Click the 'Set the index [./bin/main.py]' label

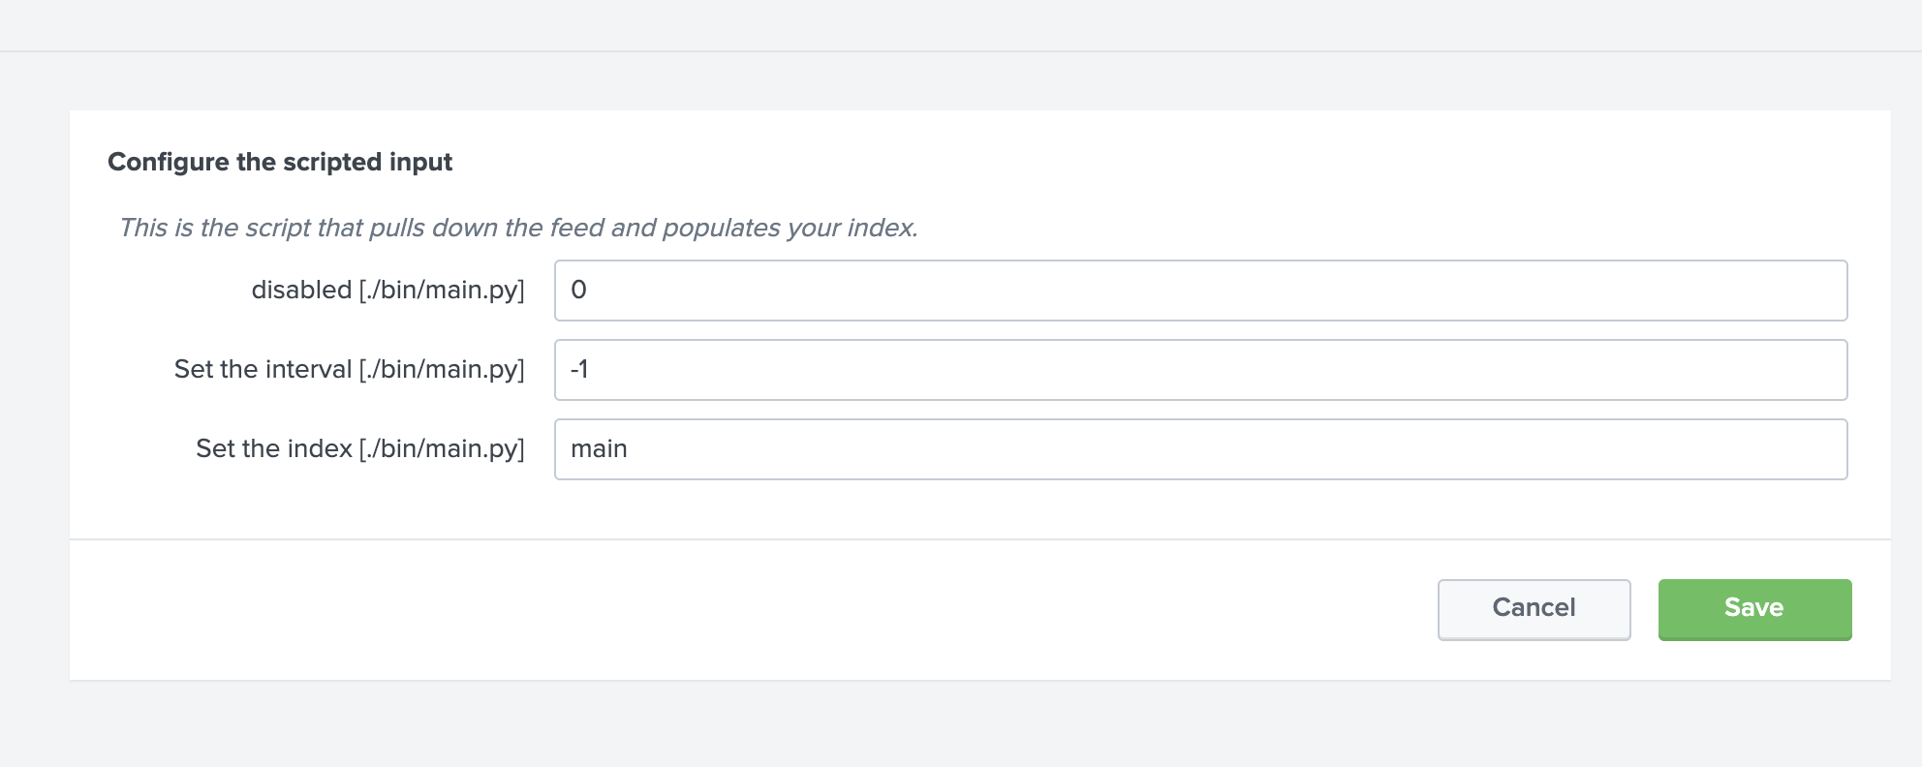(x=359, y=448)
